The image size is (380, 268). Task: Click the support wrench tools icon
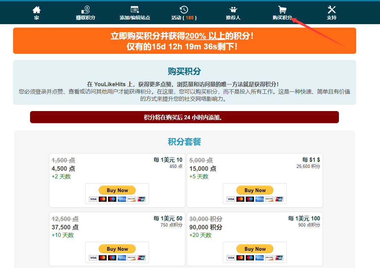point(331,10)
